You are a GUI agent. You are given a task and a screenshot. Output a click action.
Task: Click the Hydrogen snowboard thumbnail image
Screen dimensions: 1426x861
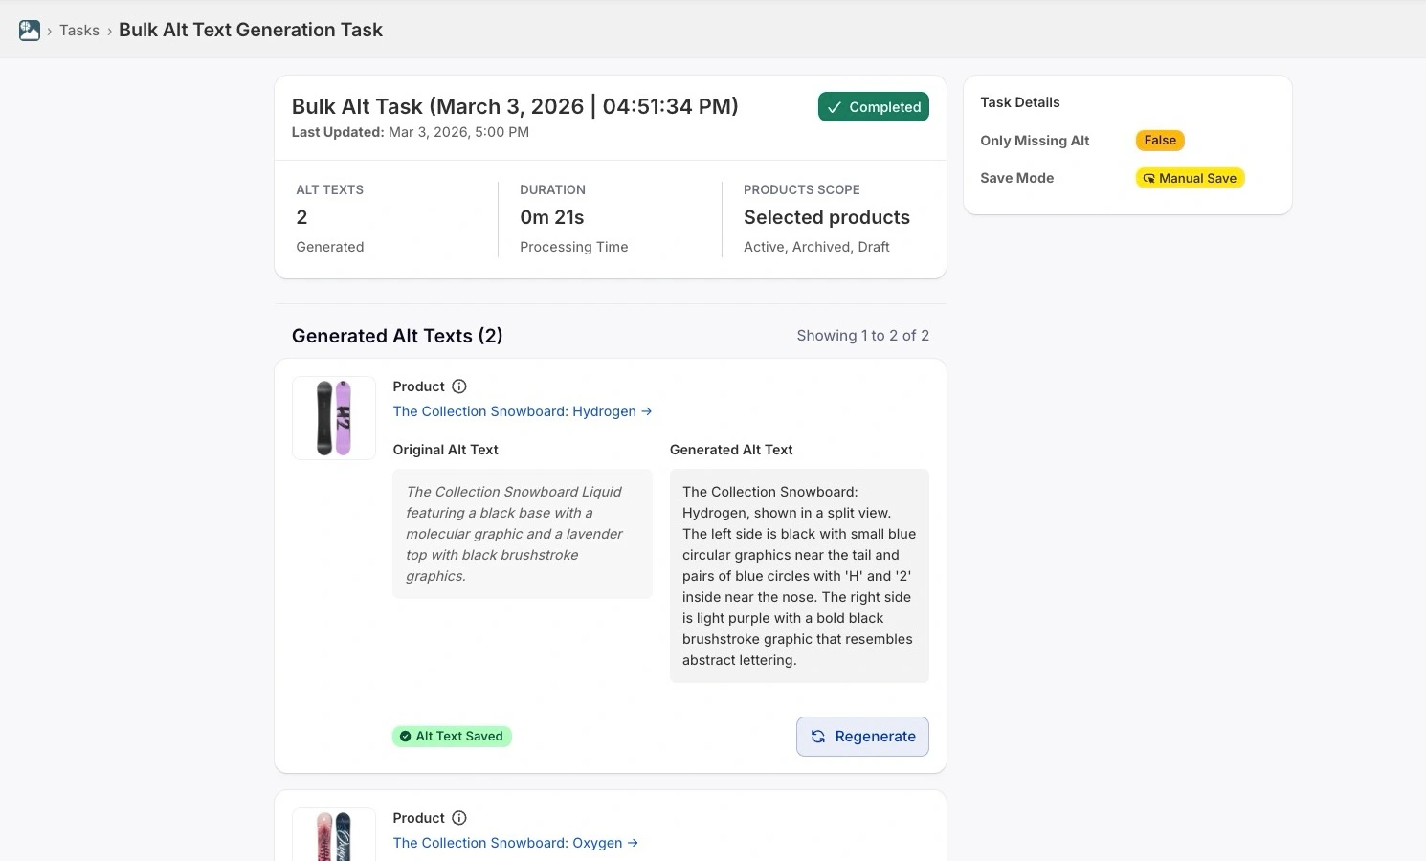[x=333, y=417]
